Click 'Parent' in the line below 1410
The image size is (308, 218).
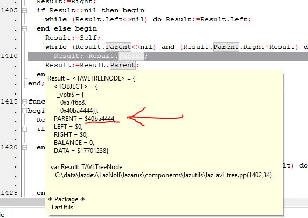[x=123, y=65]
